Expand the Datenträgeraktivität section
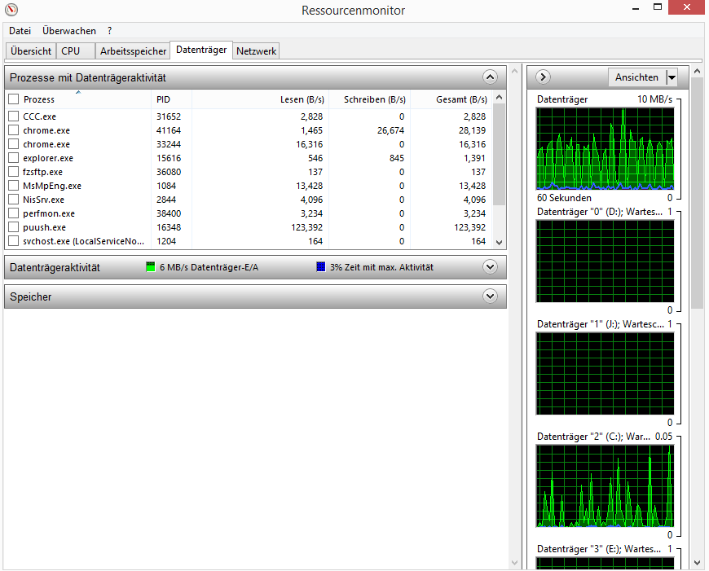The image size is (709, 571). point(490,266)
